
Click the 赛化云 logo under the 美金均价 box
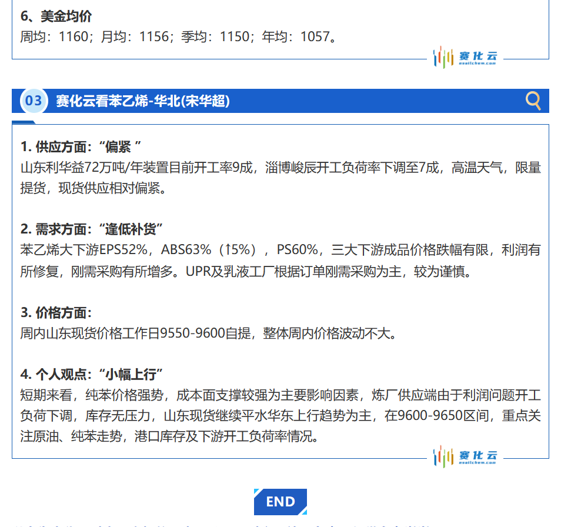[x=465, y=58]
